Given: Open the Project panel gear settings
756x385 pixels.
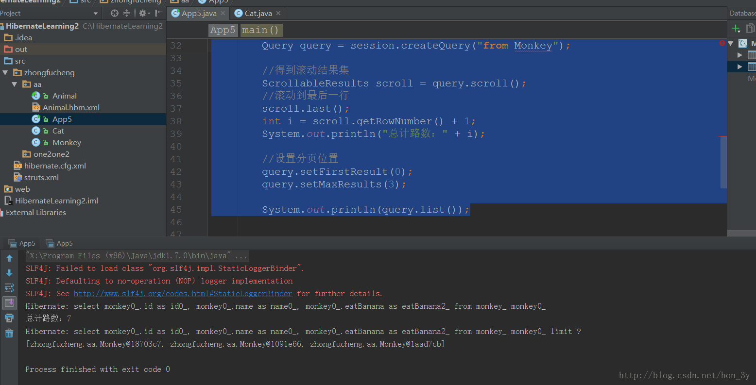Looking at the screenshot, I should (143, 13).
